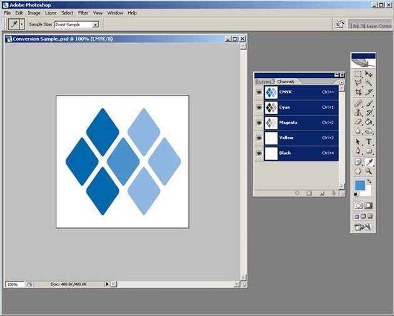Select the Path Selection arrow tool

pos(358,142)
